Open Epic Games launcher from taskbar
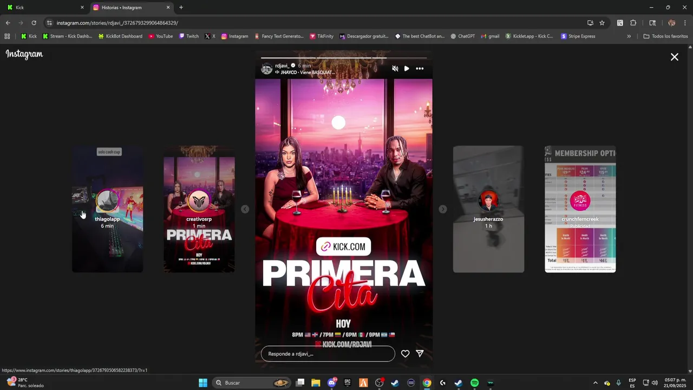Viewport: 693px width, 390px height. (348, 383)
